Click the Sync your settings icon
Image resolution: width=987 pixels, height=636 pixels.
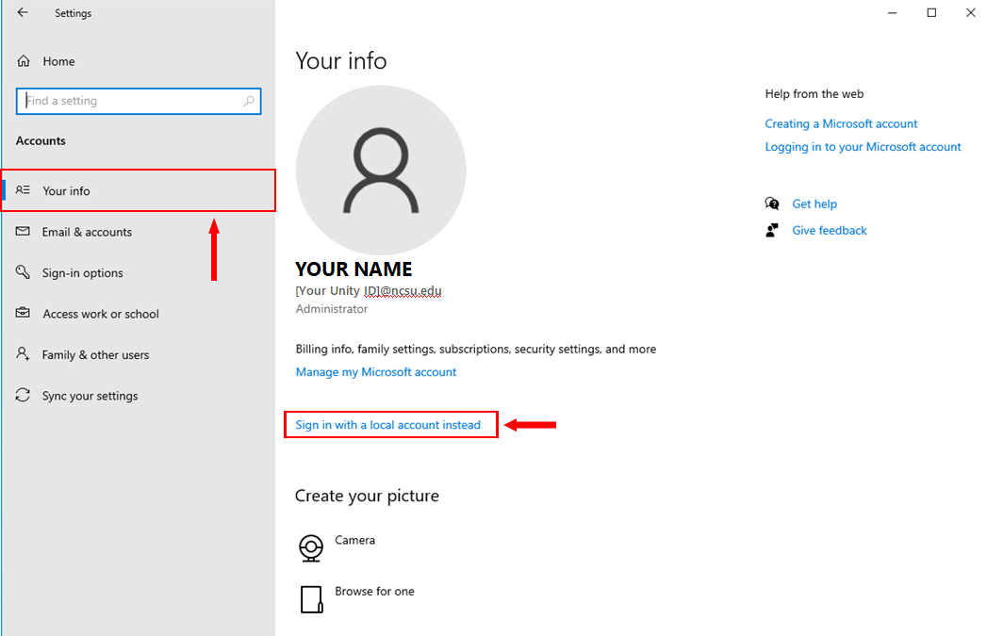24,396
